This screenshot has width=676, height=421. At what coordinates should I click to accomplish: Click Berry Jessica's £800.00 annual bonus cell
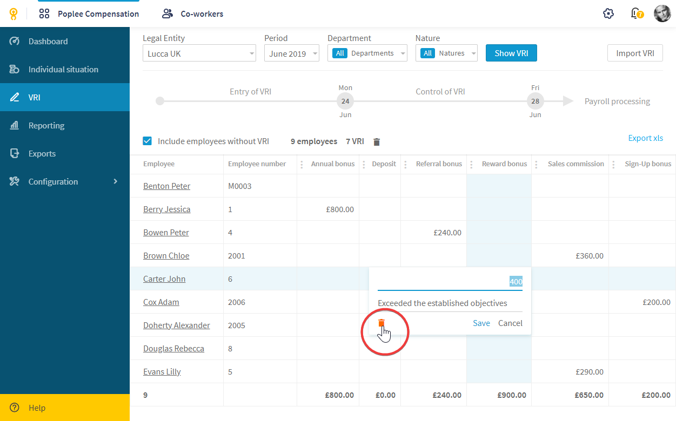click(328, 209)
